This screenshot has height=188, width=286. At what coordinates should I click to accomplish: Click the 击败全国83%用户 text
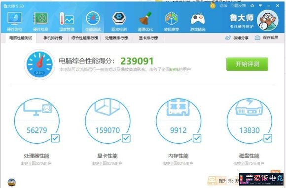pyautogui.click(x=178, y=163)
